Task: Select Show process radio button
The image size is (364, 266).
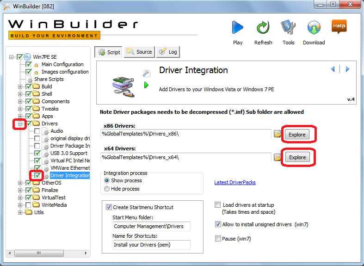Action: point(107,180)
